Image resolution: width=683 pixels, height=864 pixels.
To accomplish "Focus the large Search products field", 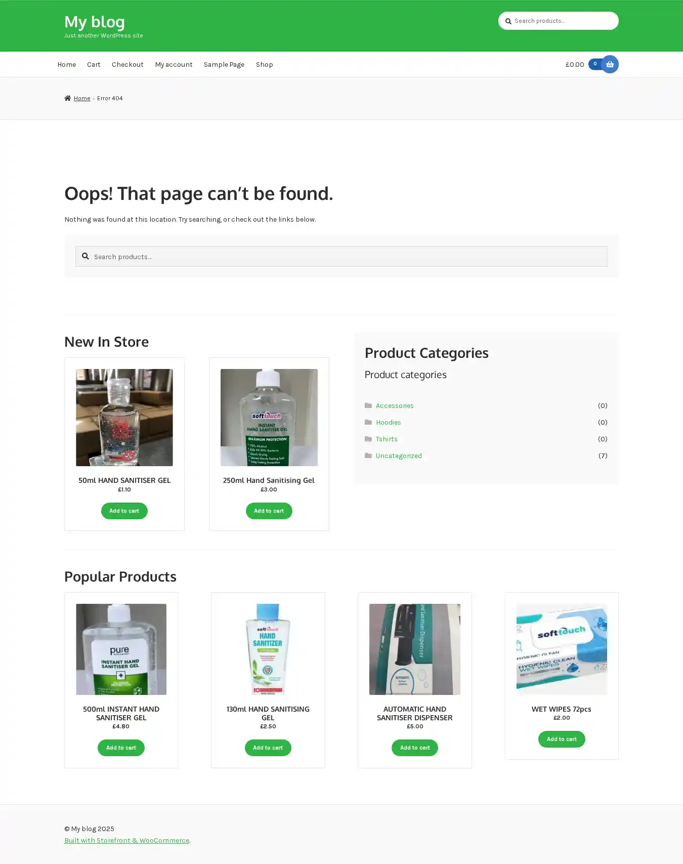I will click(x=349, y=257).
